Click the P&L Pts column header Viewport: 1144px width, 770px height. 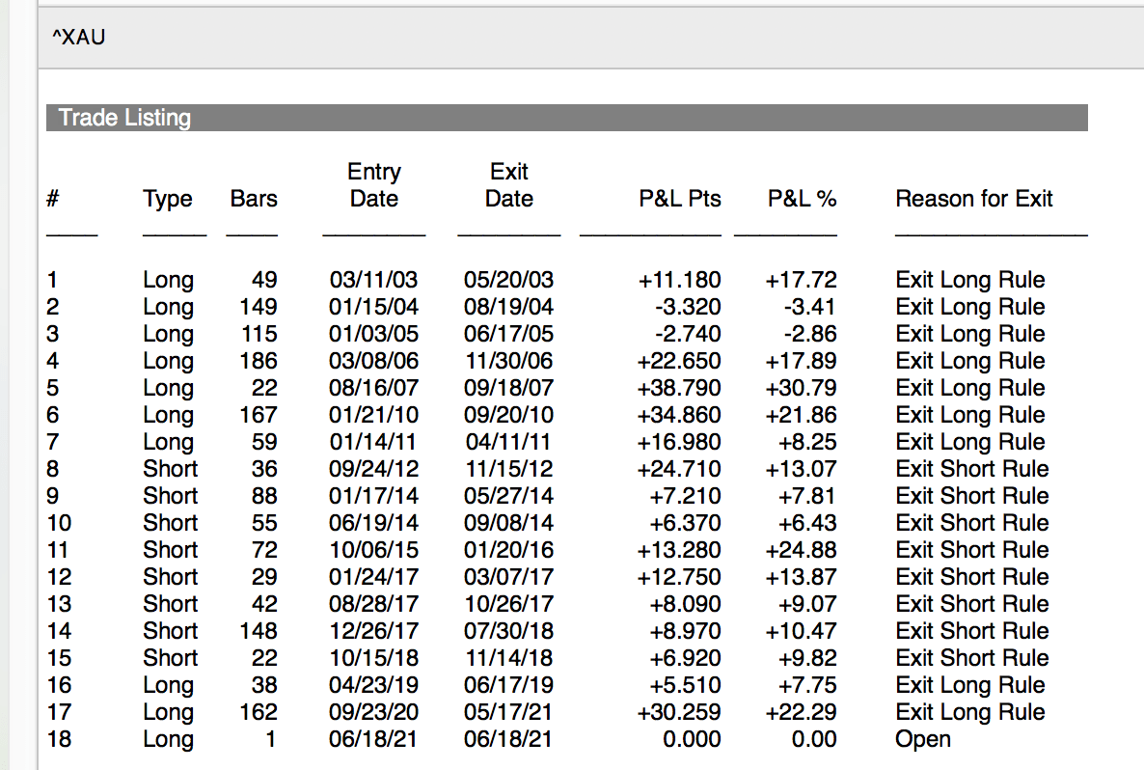(x=680, y=199)
